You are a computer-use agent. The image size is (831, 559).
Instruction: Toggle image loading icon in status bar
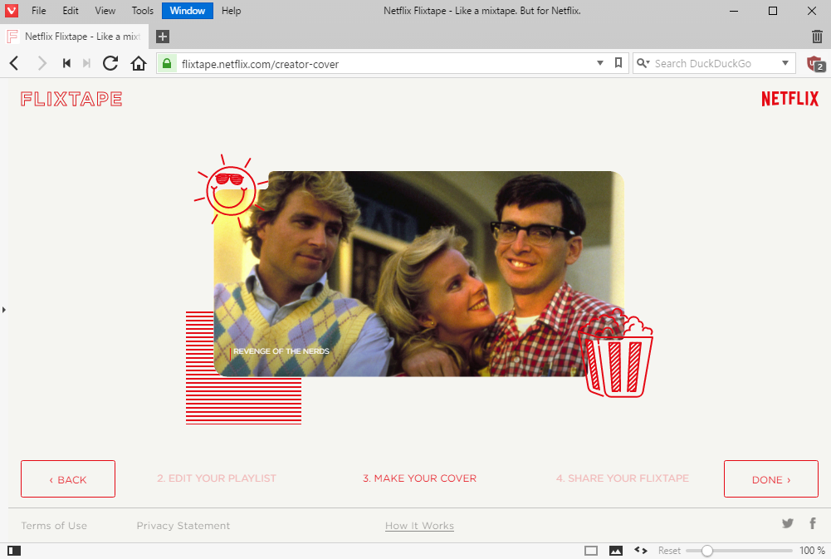click(616, 551)
